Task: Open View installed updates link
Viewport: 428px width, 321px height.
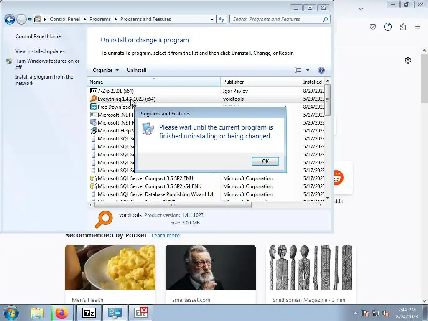Action: pyautogui.click(x=40, y=51)
